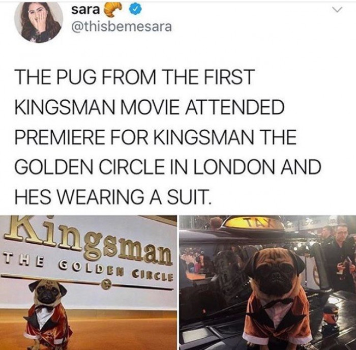Viewport: 356px width, 350px height.
Task: Visit the @thisbemesara handle
Action: click(x=122, y=27)
